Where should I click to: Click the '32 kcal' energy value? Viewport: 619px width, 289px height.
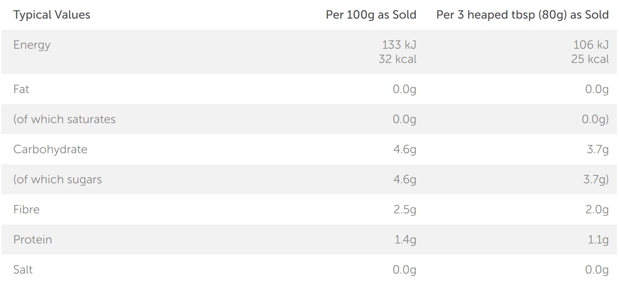[397, 59]
